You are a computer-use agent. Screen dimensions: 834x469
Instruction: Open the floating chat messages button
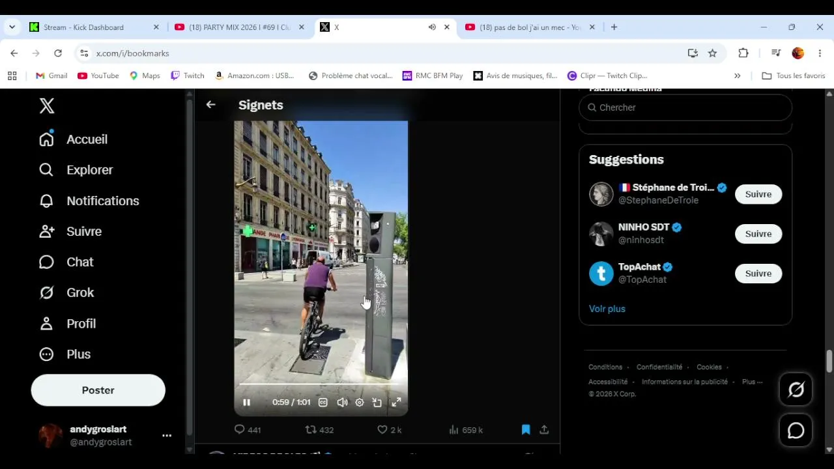tap(796, 431)
